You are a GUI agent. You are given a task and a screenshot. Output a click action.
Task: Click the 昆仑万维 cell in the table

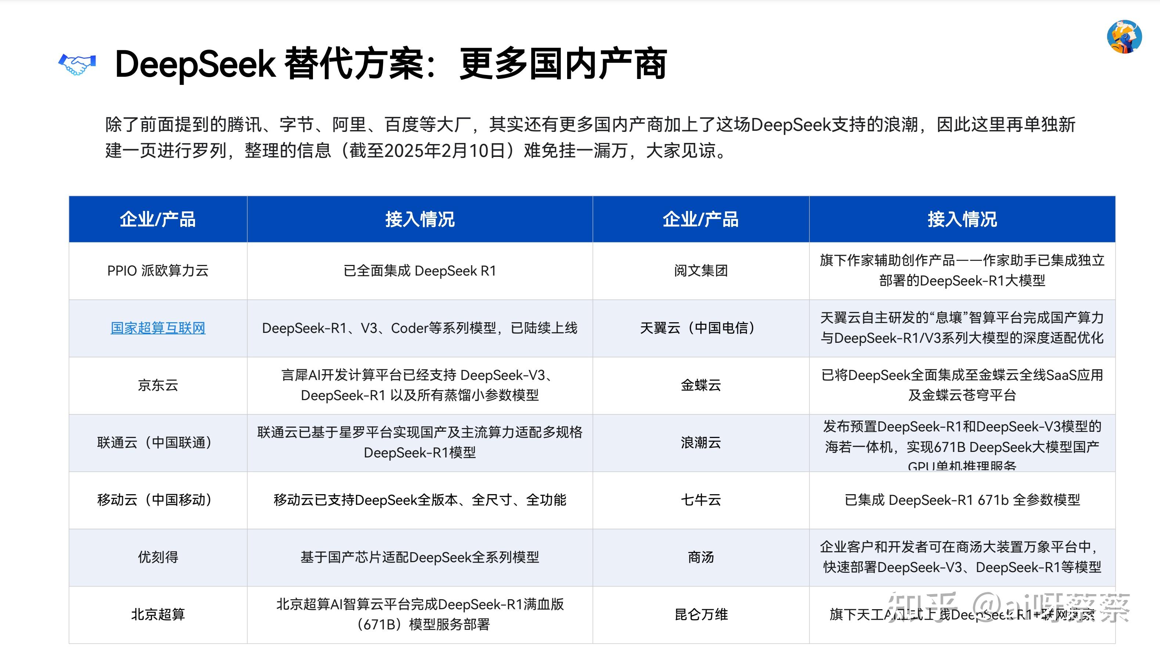(x=701, y=615)
